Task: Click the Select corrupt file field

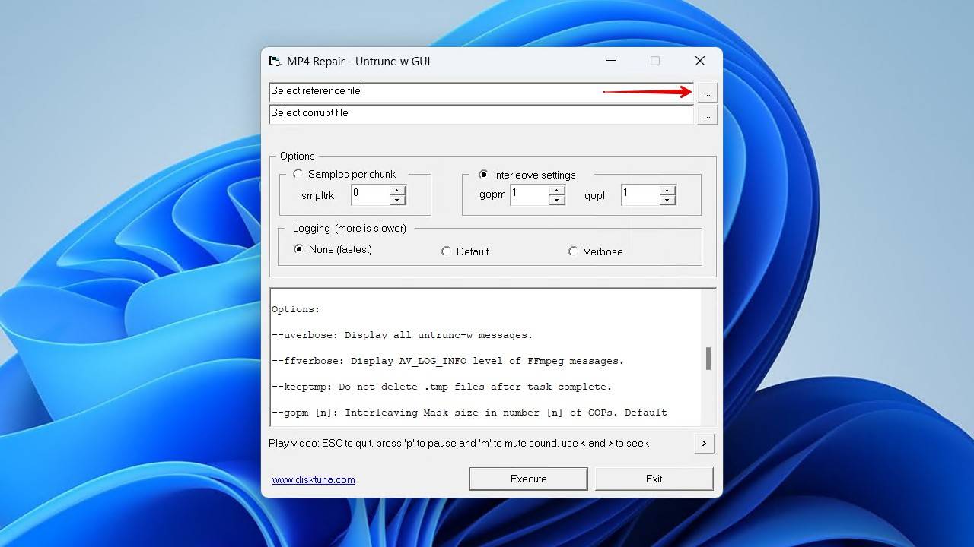Action: click(481, 113)
